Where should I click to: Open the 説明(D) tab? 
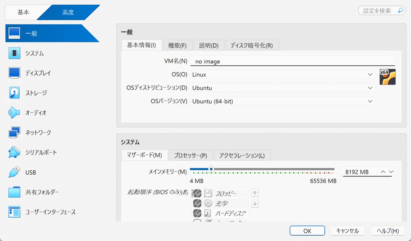[209, 45]
